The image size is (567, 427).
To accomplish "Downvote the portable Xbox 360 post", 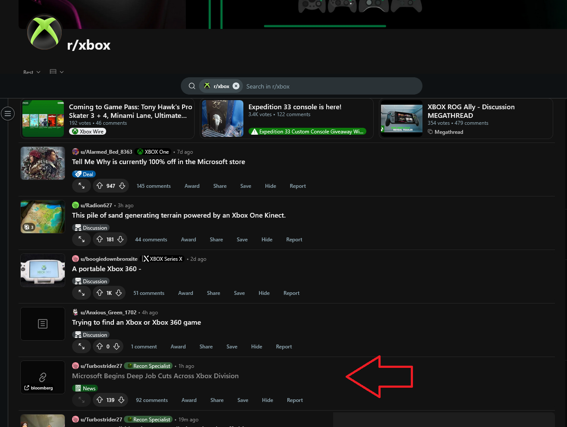I will pyautogui.click(x=119, y=293).
